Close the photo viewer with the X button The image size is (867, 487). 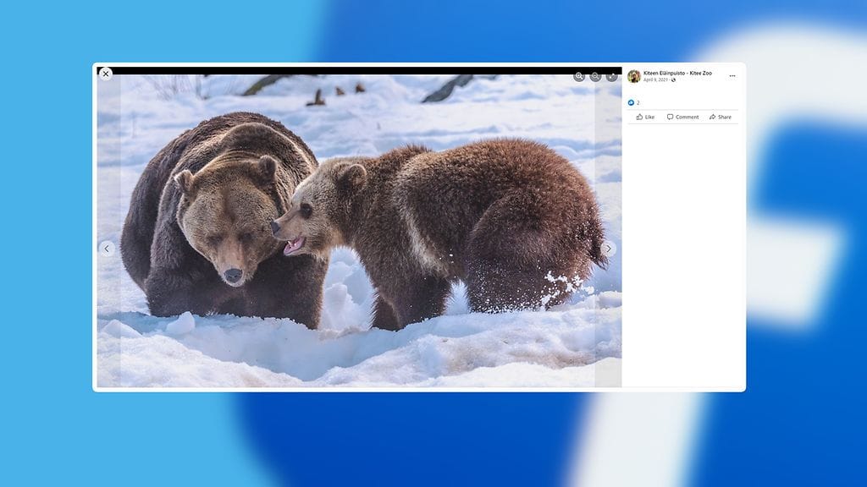pyautogui.click(x=106, y=74)
